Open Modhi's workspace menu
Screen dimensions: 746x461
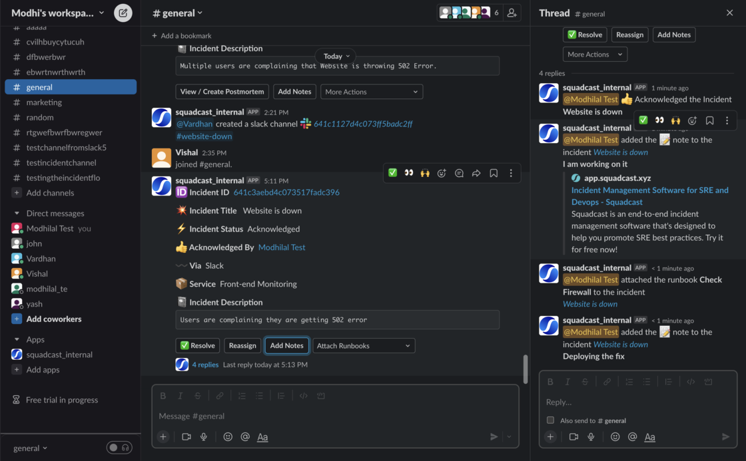tap(57, 13)
